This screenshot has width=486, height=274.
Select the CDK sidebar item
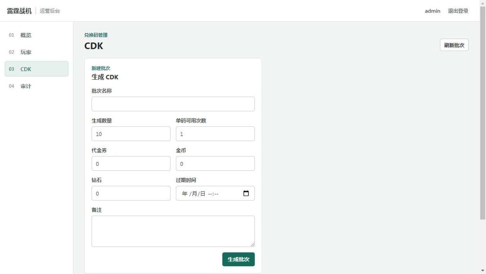36,69
